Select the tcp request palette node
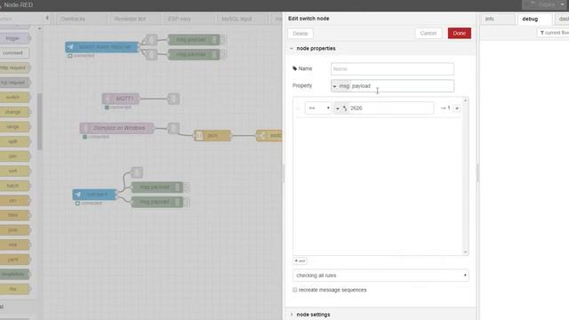This screenshot has height=320, width=569. 14,83
